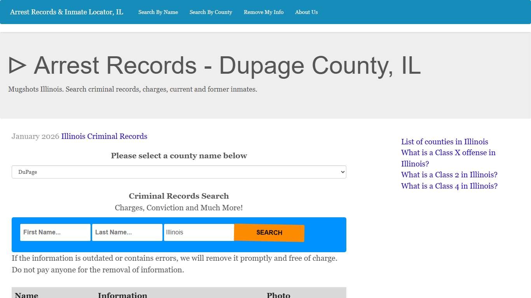
Task: Click inside the 'Last Name...' input field
Action: click(x=127, y=232)
